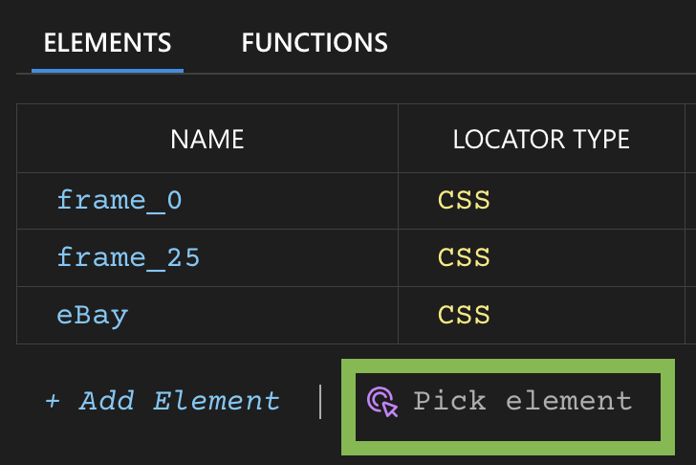Click the blank area in frame_25 locator cell
Image resolution: width=696 pixels, height=465 pixels.
593,257
